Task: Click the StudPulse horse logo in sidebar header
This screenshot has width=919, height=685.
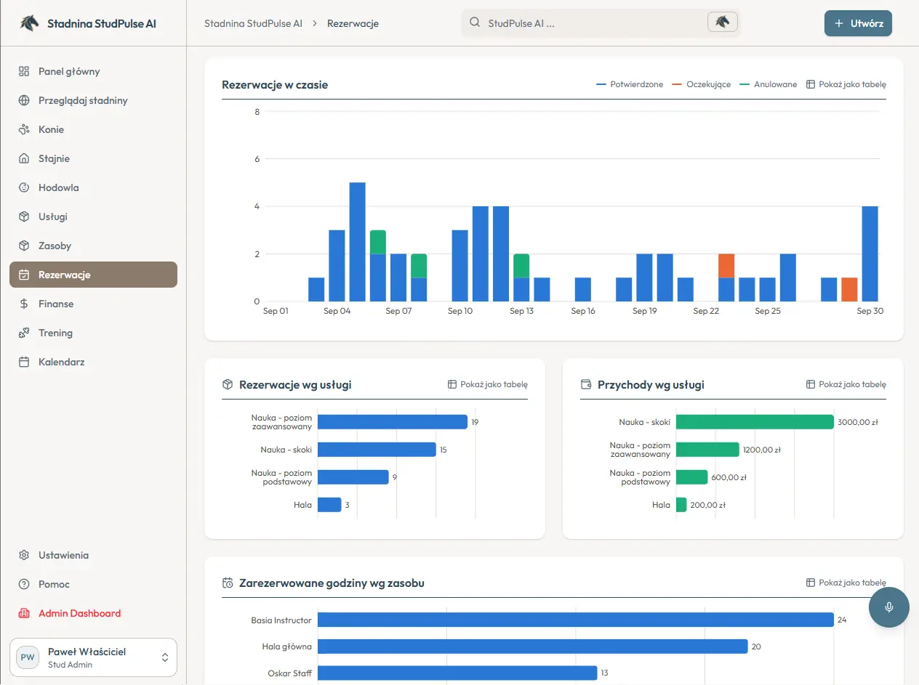Action: click(x=29, y=23)
